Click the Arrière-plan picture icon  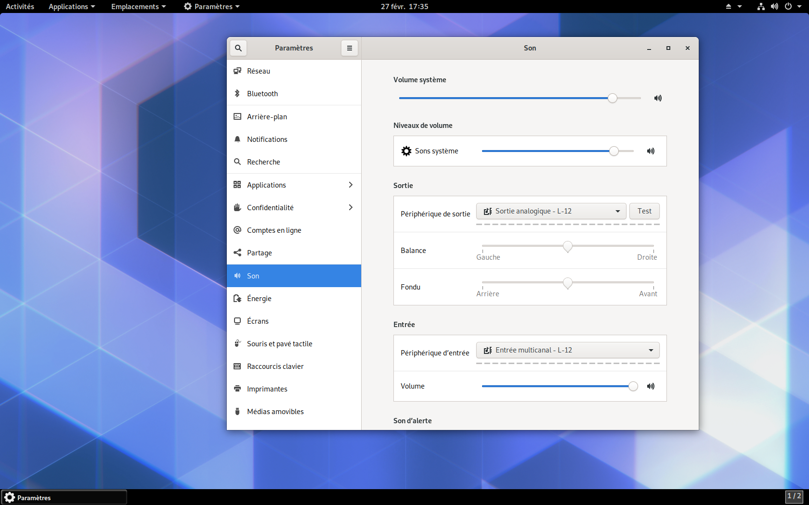237,117
